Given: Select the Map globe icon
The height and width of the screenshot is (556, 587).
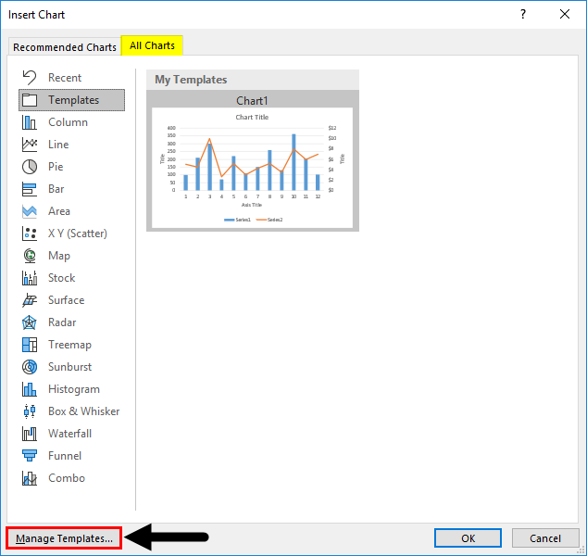Looking at the screenshot, I should pyautogui.click(x=30, y=256).
